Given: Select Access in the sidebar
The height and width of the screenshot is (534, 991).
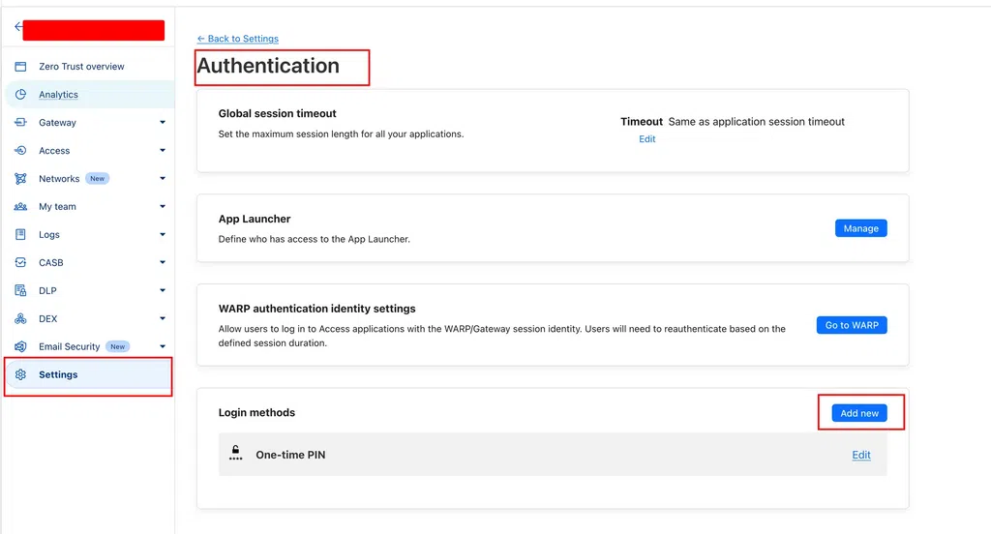Looking at the screenshot, I should (54, 150).
